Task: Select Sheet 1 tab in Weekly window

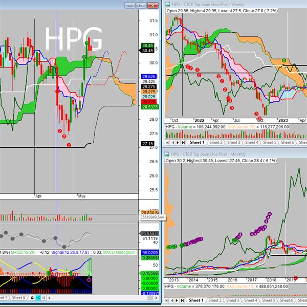Action: (197, 142)
